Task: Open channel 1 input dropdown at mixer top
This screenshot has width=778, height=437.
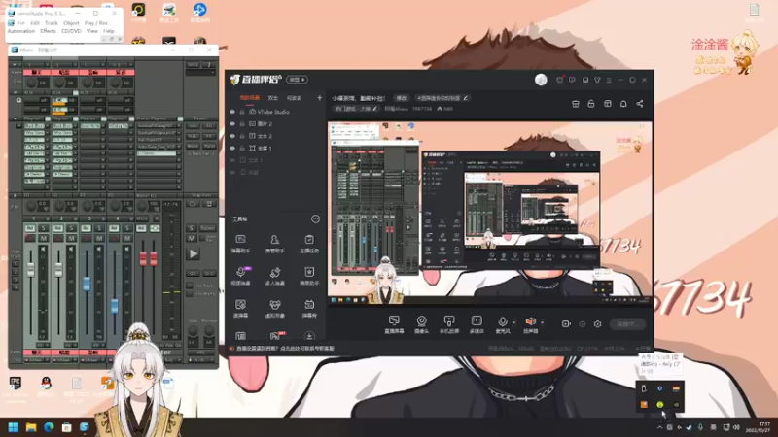Action: (x=47, y=65)
